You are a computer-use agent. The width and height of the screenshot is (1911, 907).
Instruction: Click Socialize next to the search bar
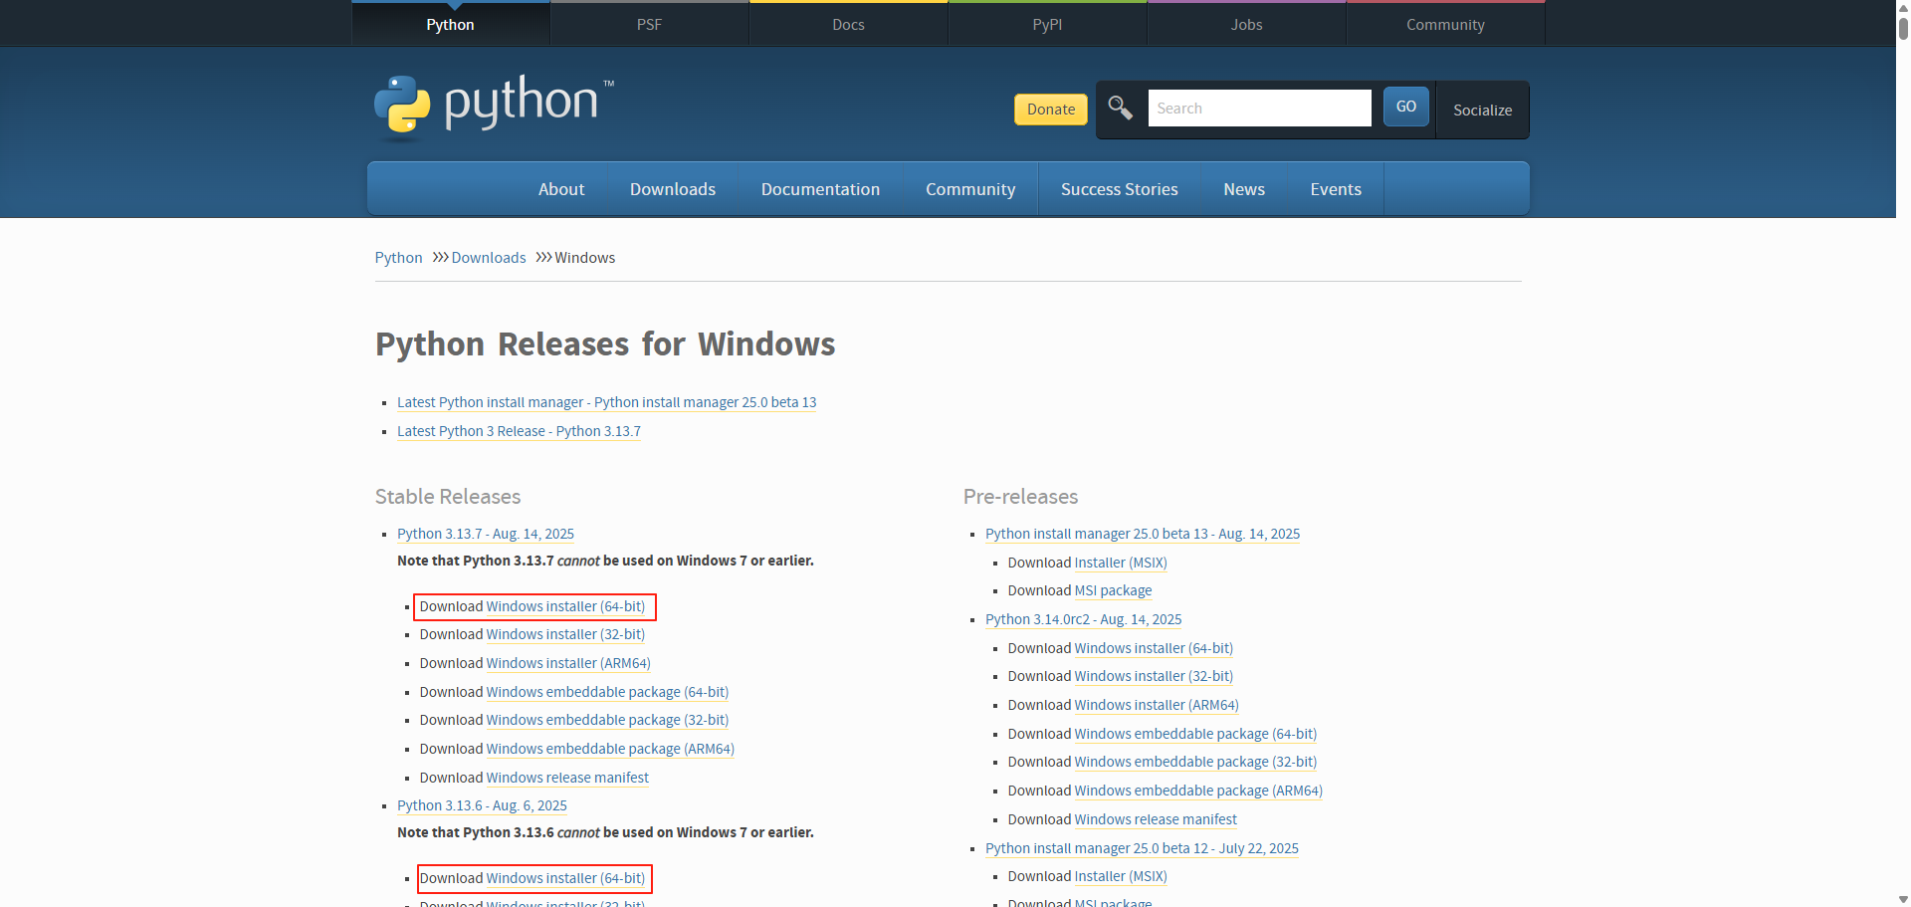(1482, 110)
